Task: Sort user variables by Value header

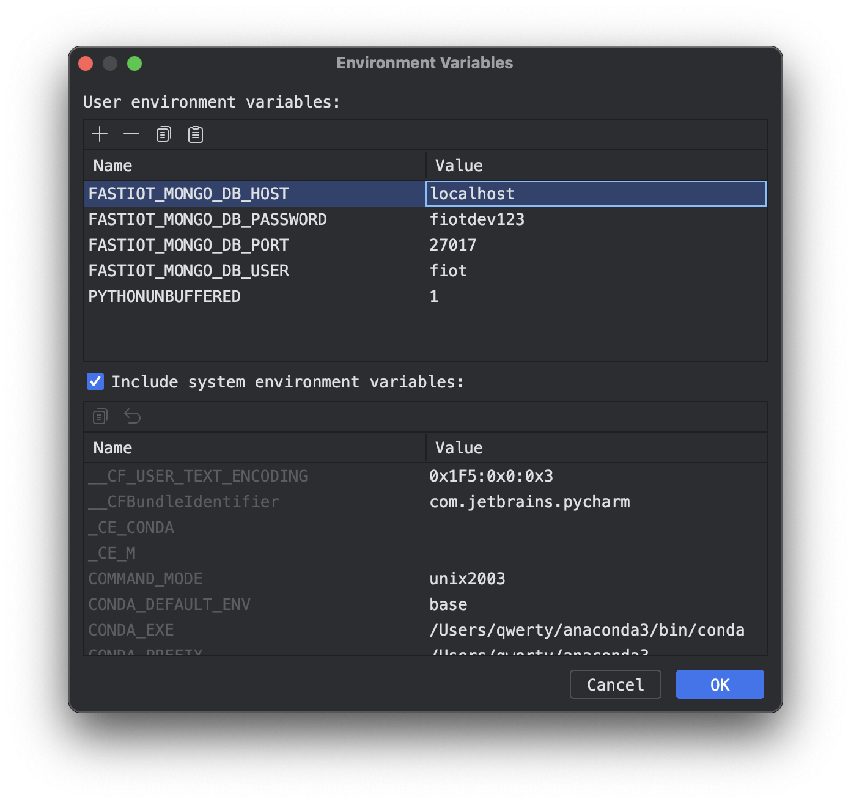Action: tap(596, 166)
